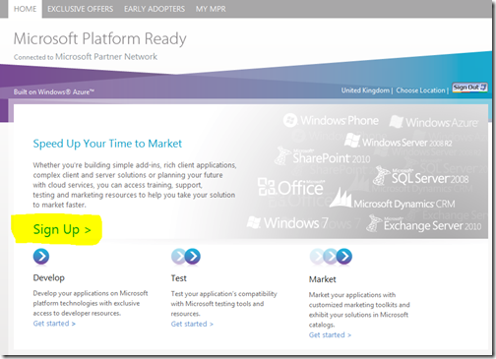Click the Sign Up > link
The image size is (496, 359).
click(62, 229)
